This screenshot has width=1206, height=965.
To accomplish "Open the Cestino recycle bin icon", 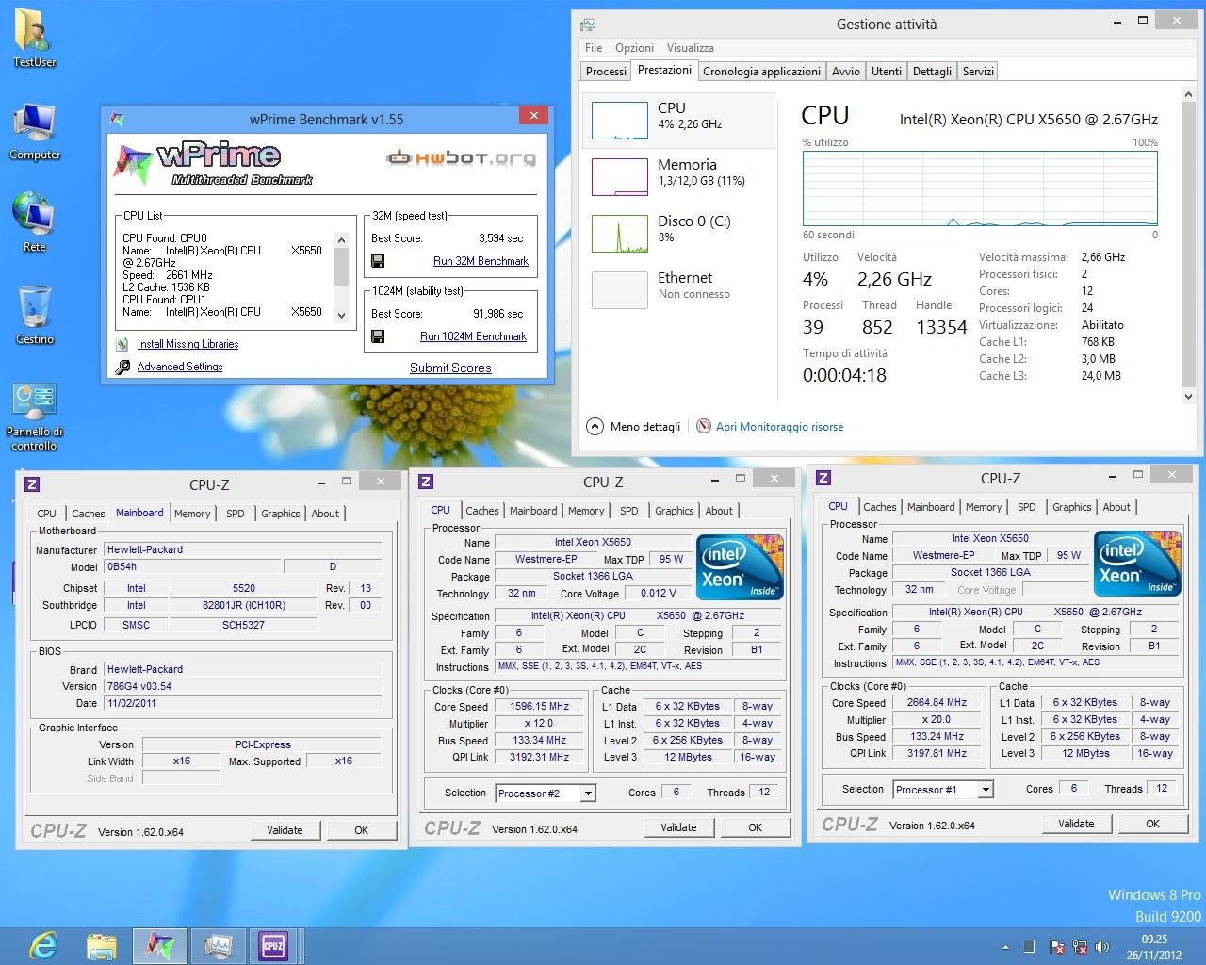I will [x=35, y=315].
